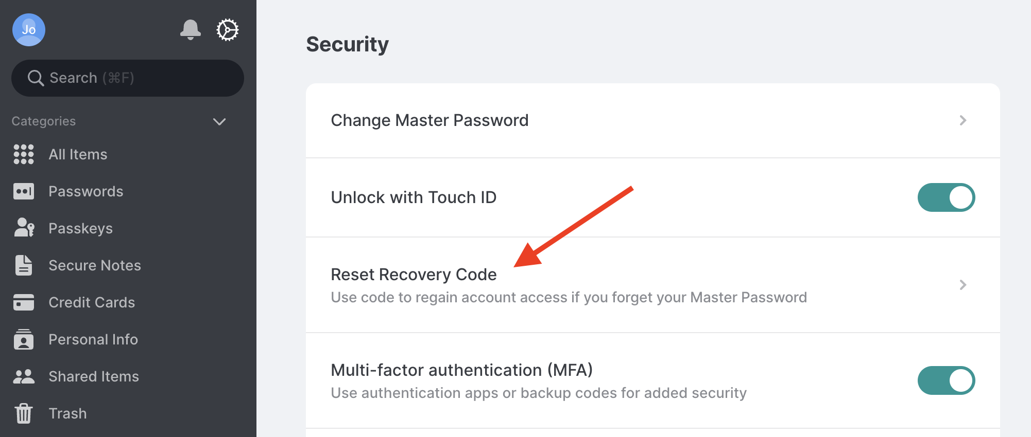Disable Unlock with Touch ID toggle
The image size is (1031, 437).
[946, 197]
